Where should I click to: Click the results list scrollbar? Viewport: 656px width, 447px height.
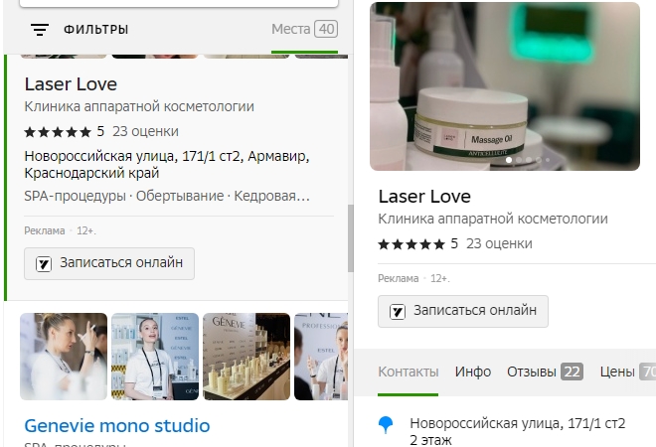350,238
